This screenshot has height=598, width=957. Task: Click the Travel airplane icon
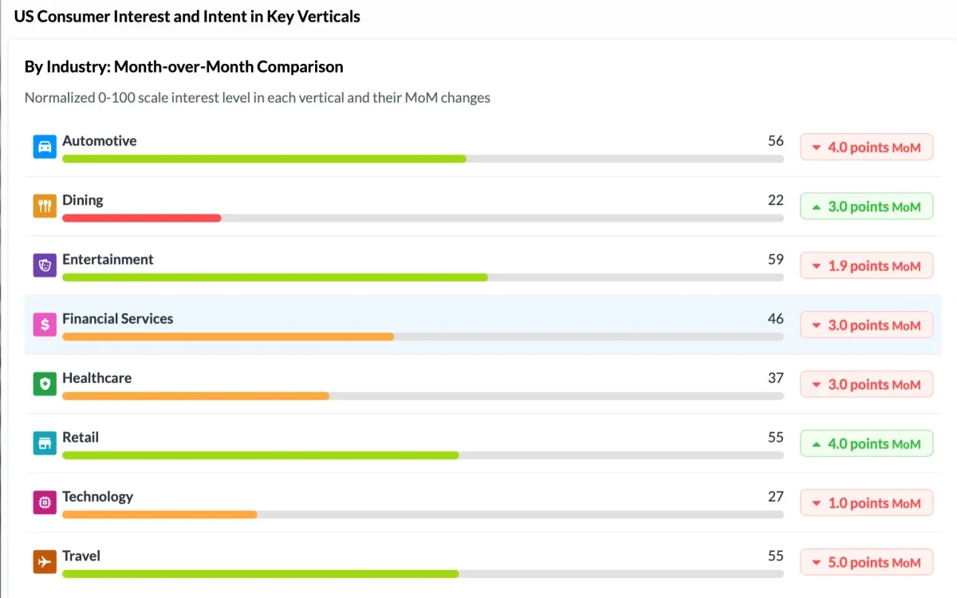[x=45, y=561]
